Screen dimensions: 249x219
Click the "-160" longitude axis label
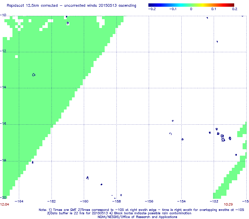click(x=84, y=201)
